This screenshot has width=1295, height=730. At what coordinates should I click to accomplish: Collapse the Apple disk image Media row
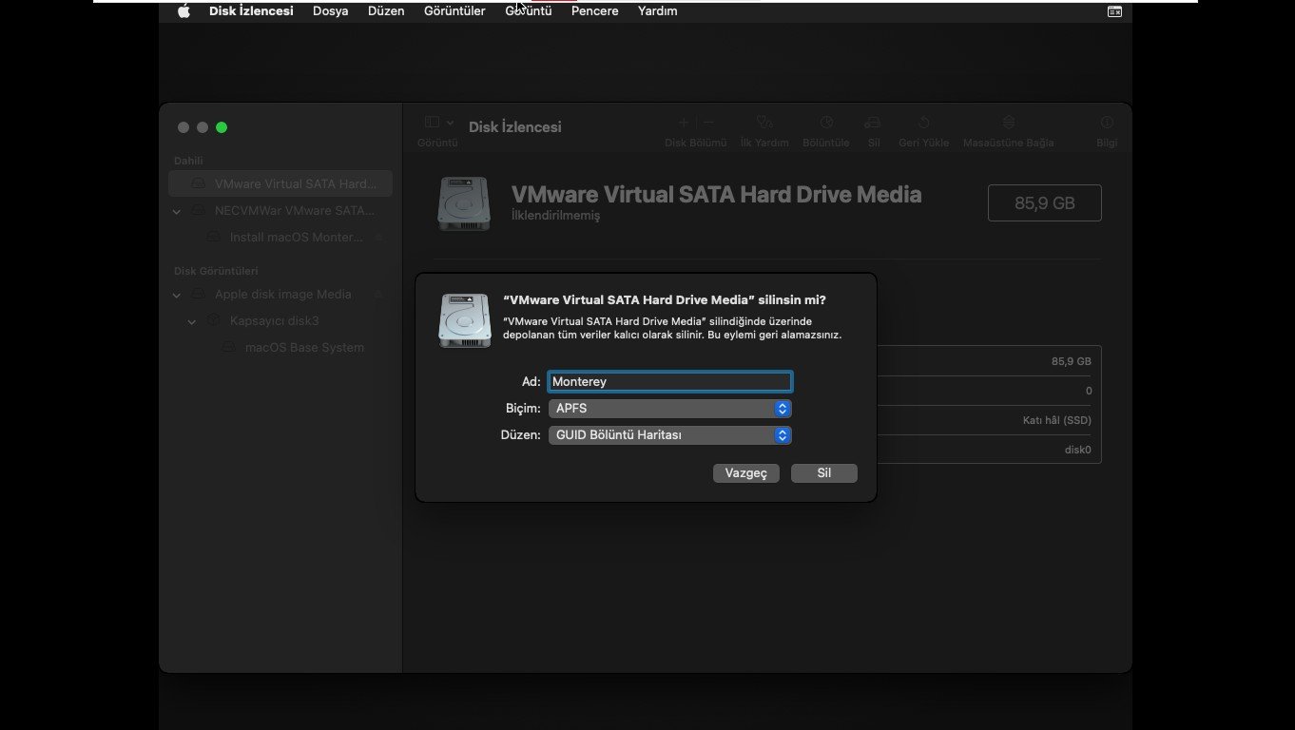click(x=177, y=295)
